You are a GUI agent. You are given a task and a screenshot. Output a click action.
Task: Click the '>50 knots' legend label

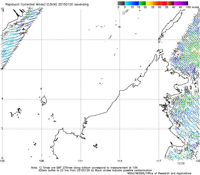tap(192, 7)
